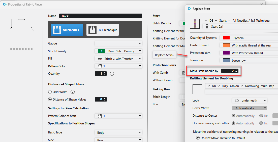The image size is (278, 142).
Task: Click the Fully Fashion breadcrumb item
Action: (x=230, y=86)
